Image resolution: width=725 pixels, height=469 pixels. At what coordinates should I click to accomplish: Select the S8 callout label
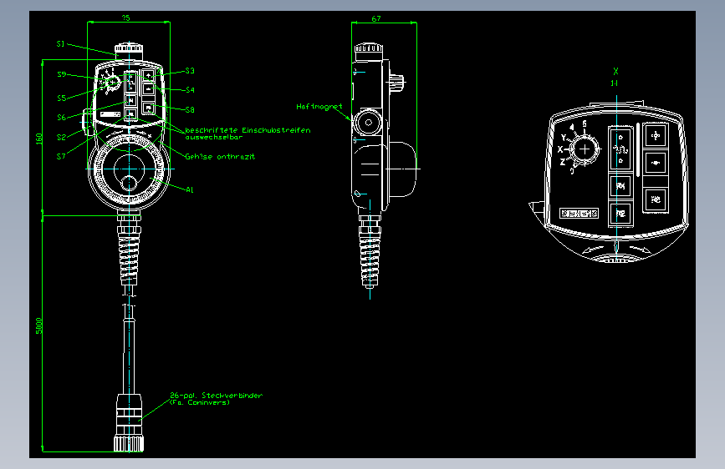pyautogui.click(x=190, y=110)
